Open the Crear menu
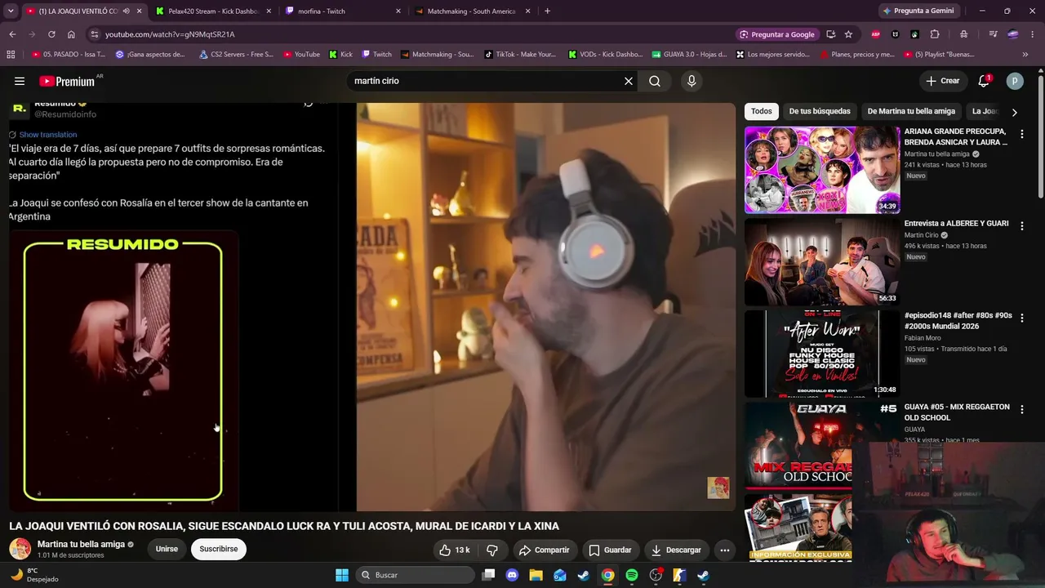Viewport: 1045px width, 588px height. [942, 81]
